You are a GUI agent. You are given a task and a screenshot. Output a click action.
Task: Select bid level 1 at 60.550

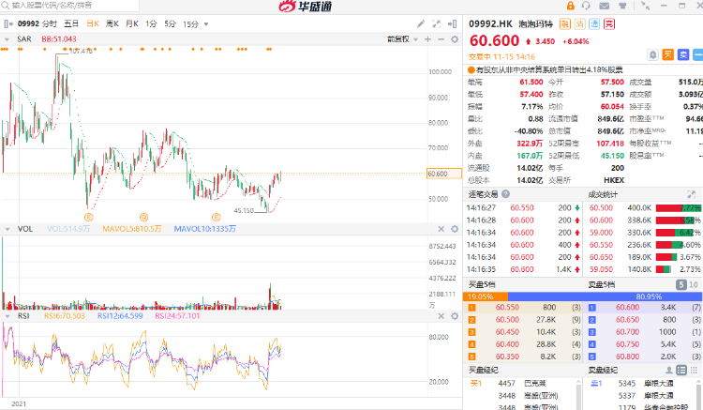pyautogui.click(x=523, y=308)
